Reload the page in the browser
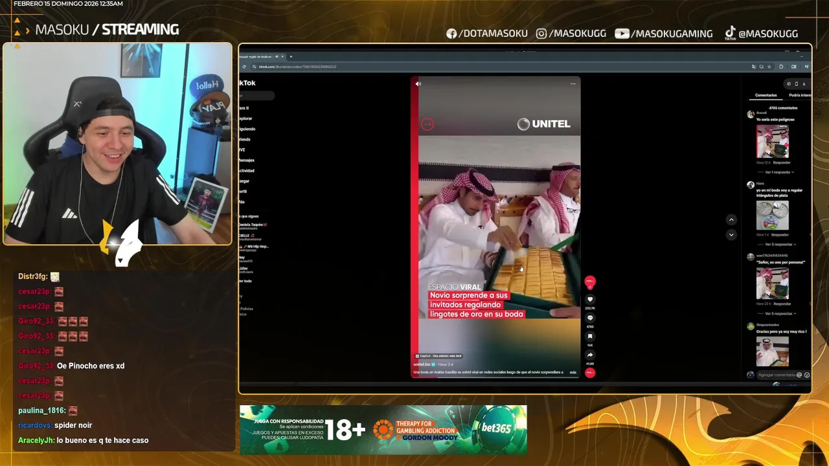Image resolution: width=829 pixels, height=466 pixels. click(x=244, y=67)
